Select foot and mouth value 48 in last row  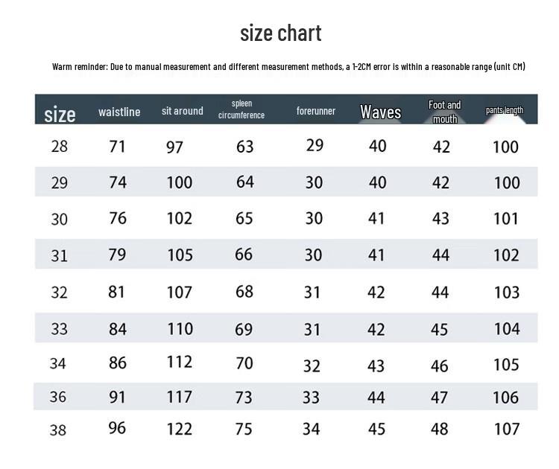[440, 430]
